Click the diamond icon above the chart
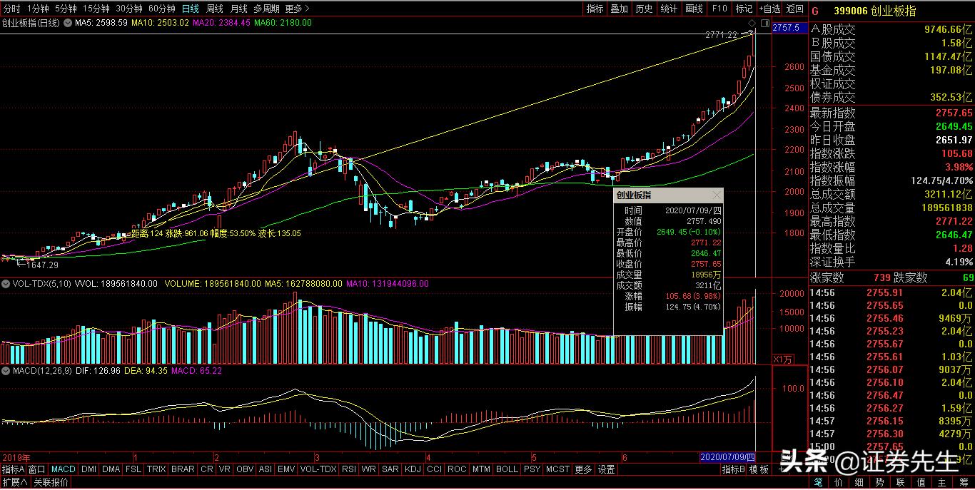The width and height of the screenshot is (975, 490). coord(752,24)
